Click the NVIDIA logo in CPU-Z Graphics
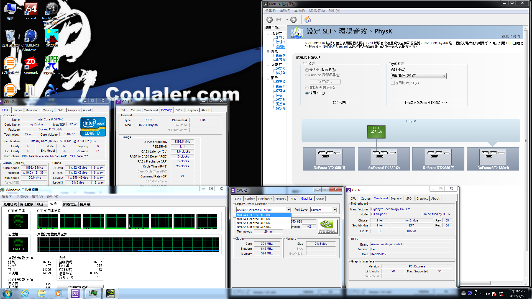This screenshot has width=532, height=299. 328,227
